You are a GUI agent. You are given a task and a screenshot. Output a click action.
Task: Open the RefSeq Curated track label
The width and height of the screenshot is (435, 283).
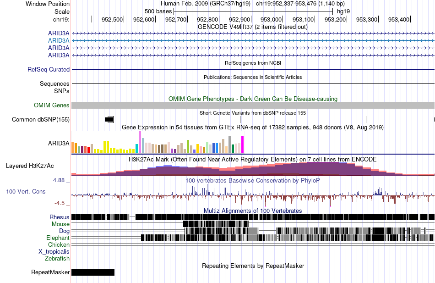click(x=49, y=70)
